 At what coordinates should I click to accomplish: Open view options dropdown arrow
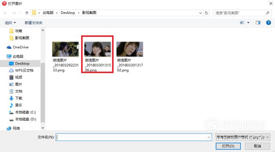click(x=248, y=23)
